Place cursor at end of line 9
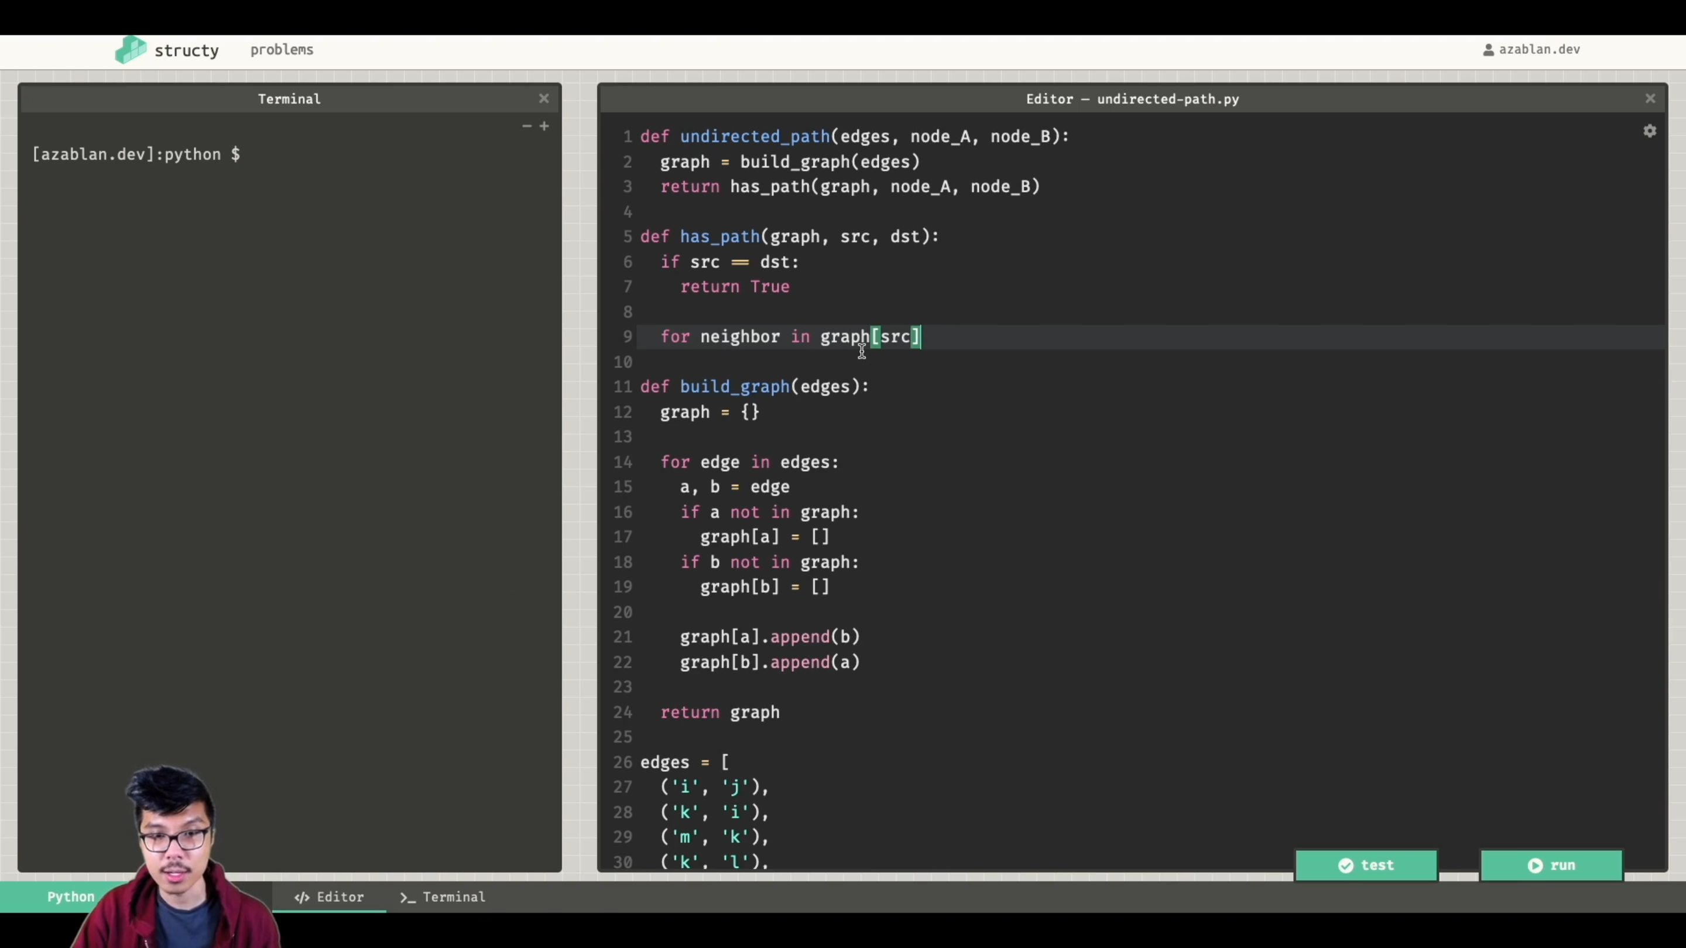This screenshot has height=948, width=1686. tap(921, 337)
